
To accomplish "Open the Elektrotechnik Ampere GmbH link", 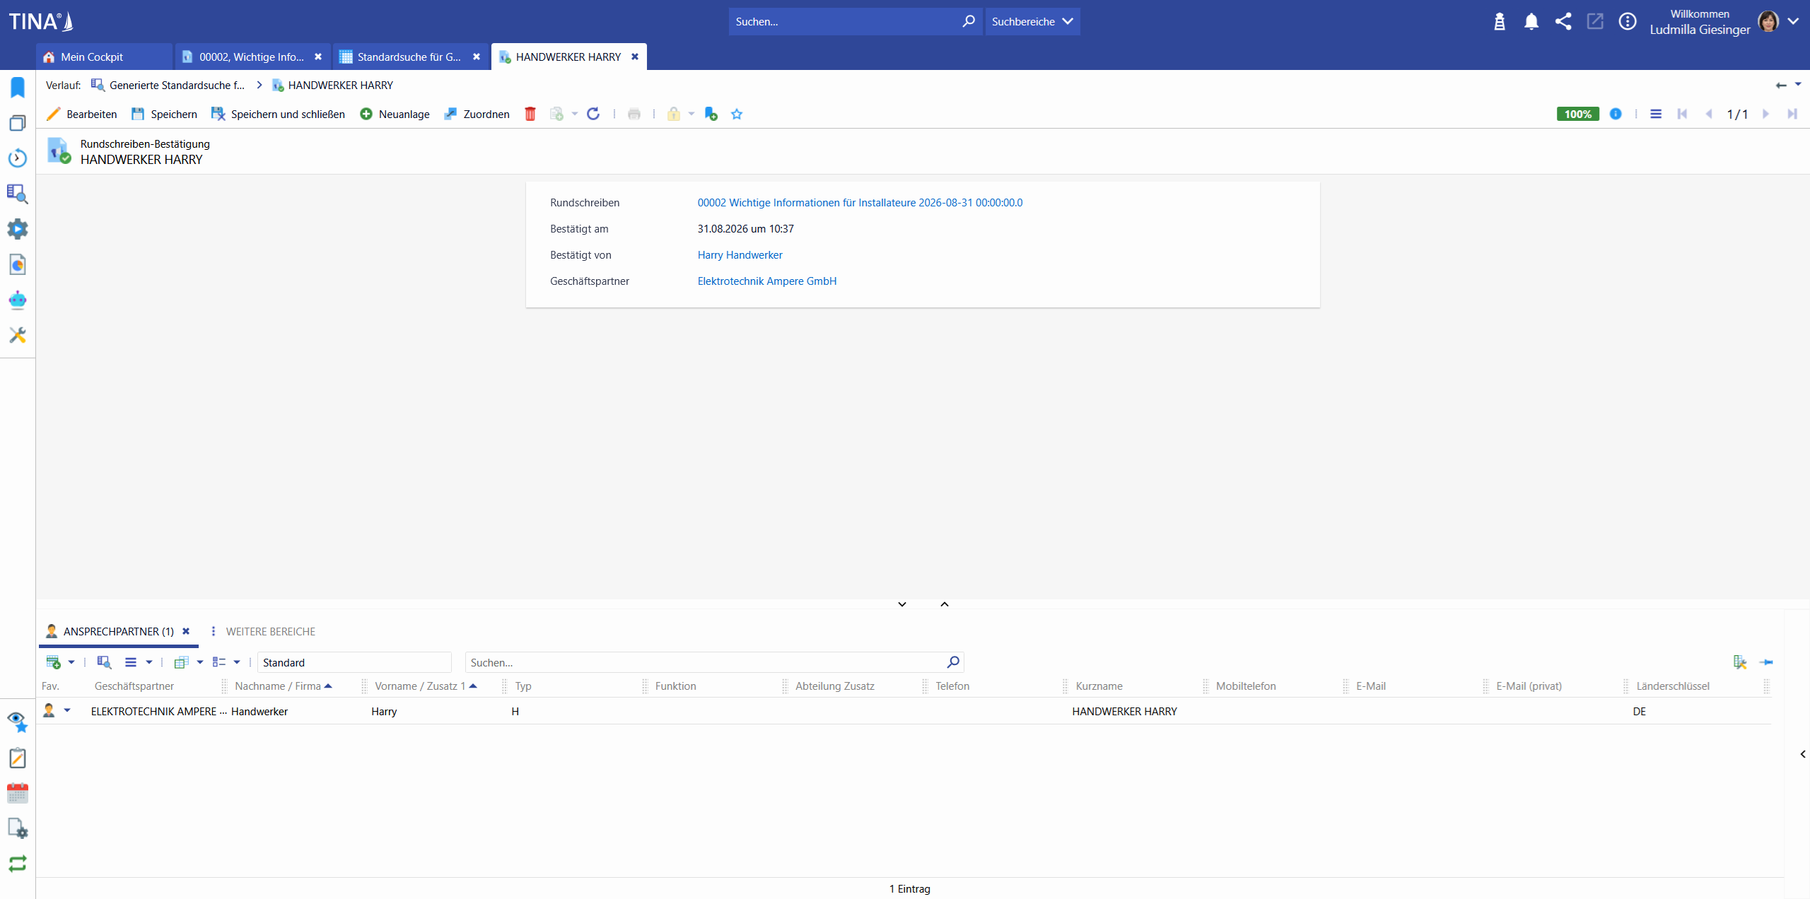I will click(767, 281).
